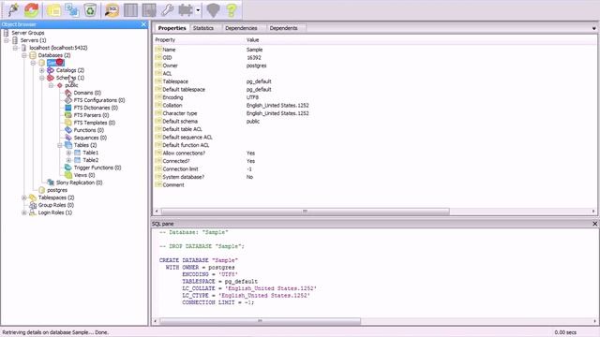
Task: Expand the Table2 node
Action: pyautogui.click(x=68, y=160)
